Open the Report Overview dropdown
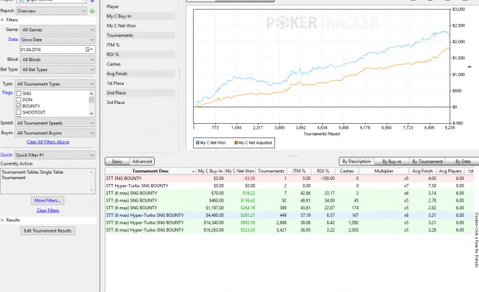This screenshot has height=292, width=479. (51, 11)
